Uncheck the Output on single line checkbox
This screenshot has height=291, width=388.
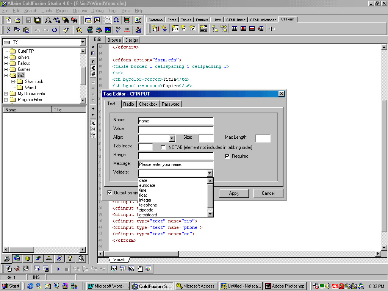[x=110, y=192]
